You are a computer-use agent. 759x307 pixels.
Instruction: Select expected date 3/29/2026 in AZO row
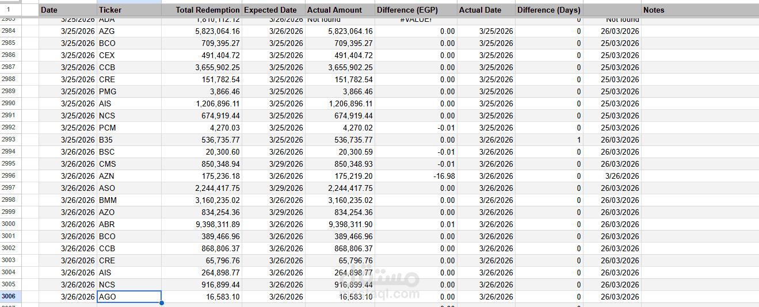273,212
